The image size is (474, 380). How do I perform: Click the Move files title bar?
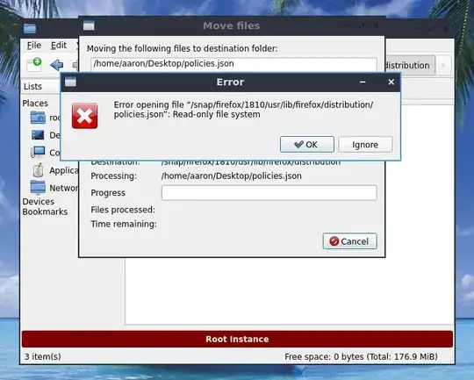(232, 25)
